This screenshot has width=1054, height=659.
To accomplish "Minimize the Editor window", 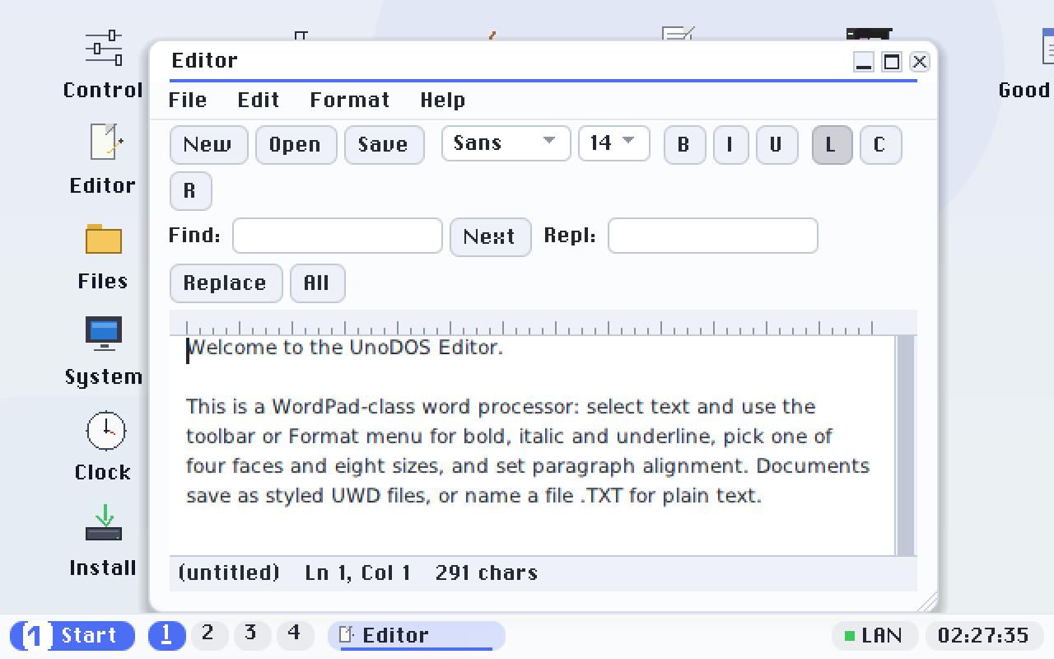I will [x=864, y=62].
